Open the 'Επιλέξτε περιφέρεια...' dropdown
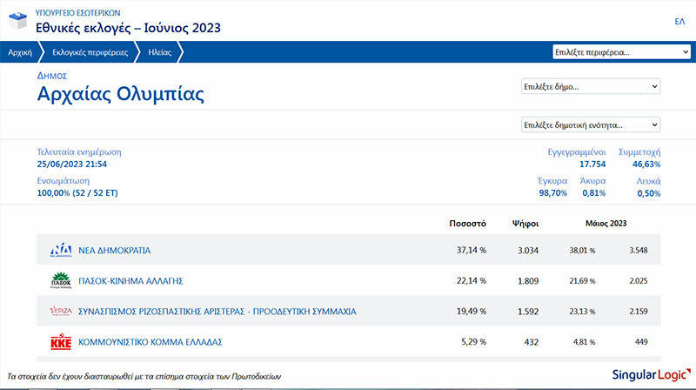 tap(621, 52)
